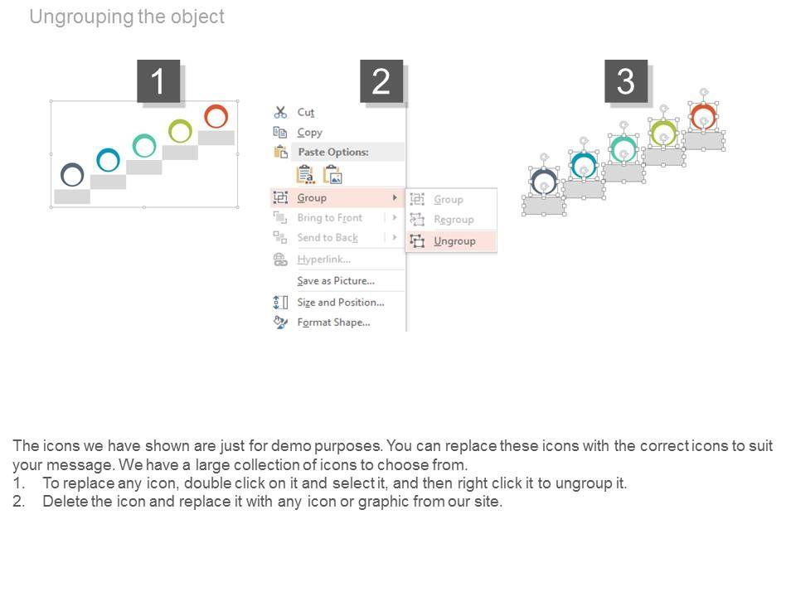Expand the Bring to Front submenu arrow
Viewport: 796px width, 597px height.
(395, 217)
